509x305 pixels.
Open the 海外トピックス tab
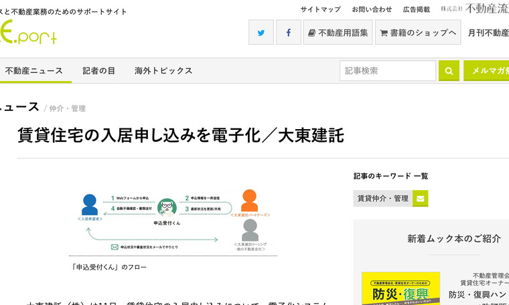163,70
